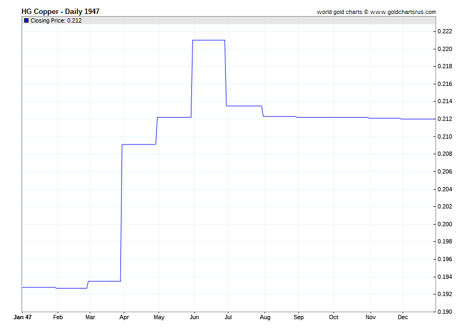This screenshot has height=331, width=457.
Task: Click the 0.190 y-axis value
Action: [445, 312]
